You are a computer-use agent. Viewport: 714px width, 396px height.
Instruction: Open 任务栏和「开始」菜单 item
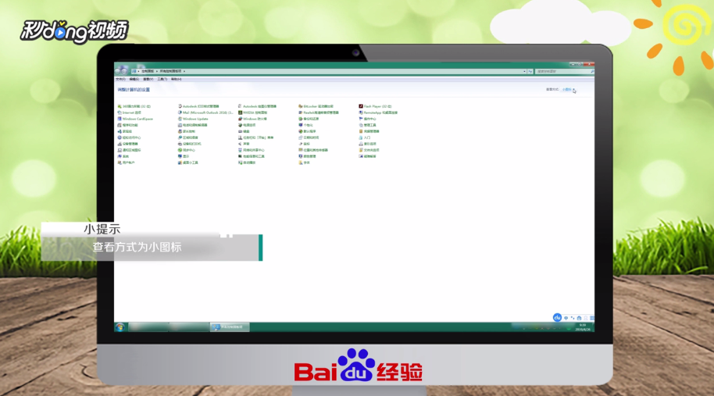256,137
